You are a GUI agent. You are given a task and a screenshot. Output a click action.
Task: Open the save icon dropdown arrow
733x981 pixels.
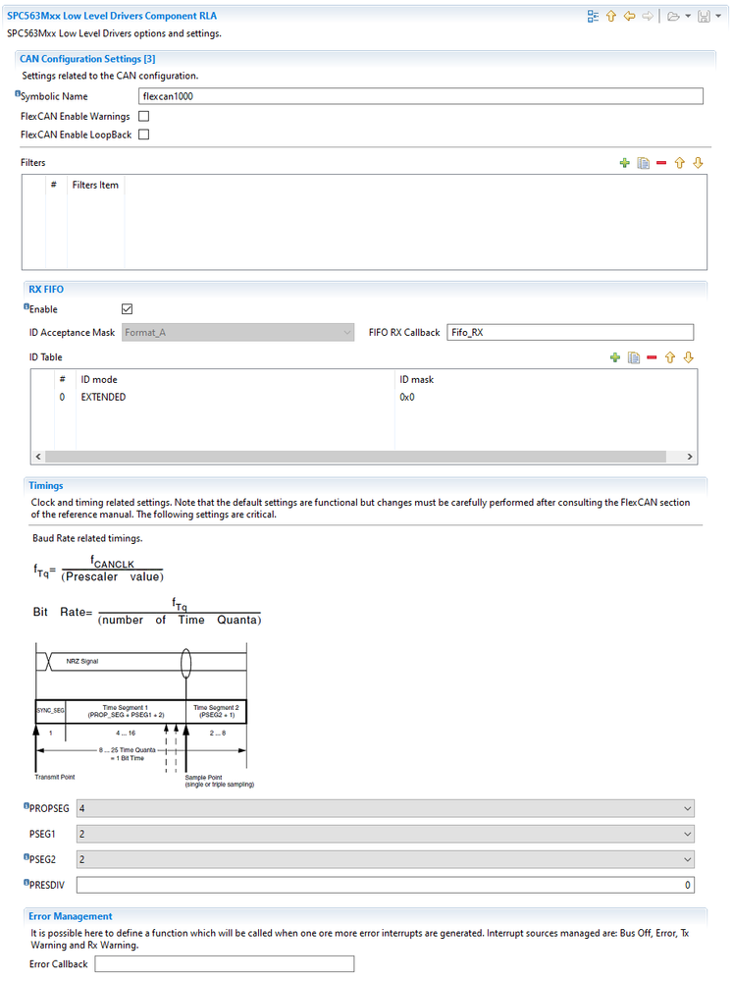(718, 17)
